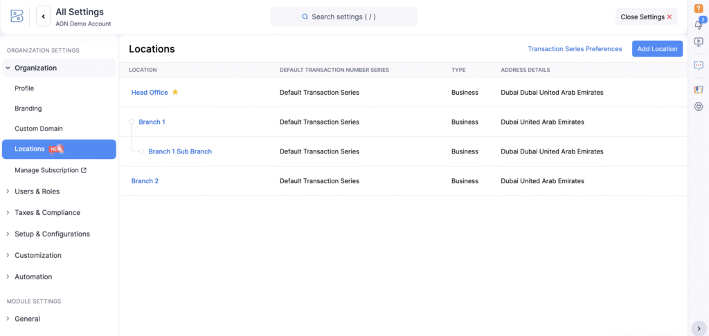Click the hexagon plug icon in right sidebar

pyautogui.click(x=699, y=106)
